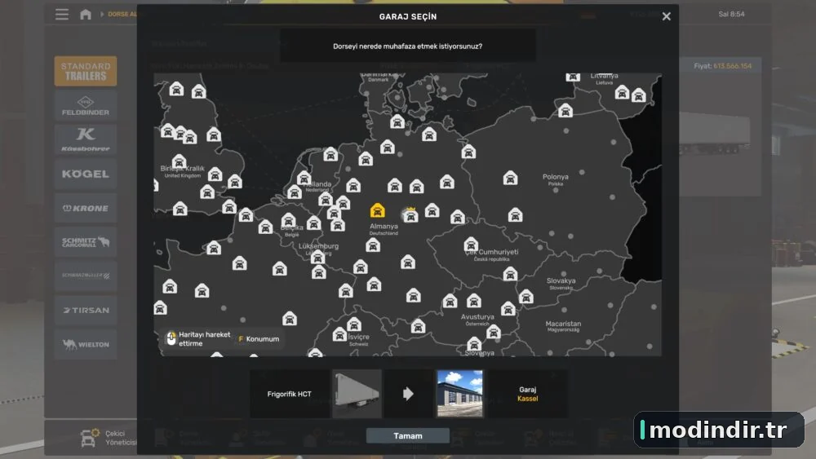
Task: Open Çekici Yöneticisi truck manager
Action: [x=108, y=438]
